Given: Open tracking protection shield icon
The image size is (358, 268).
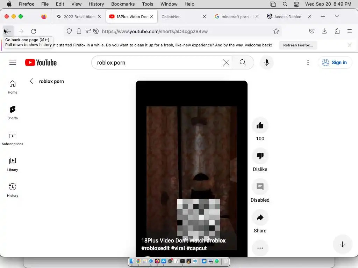Looking at the screenshot, I should tap(69, 31).
